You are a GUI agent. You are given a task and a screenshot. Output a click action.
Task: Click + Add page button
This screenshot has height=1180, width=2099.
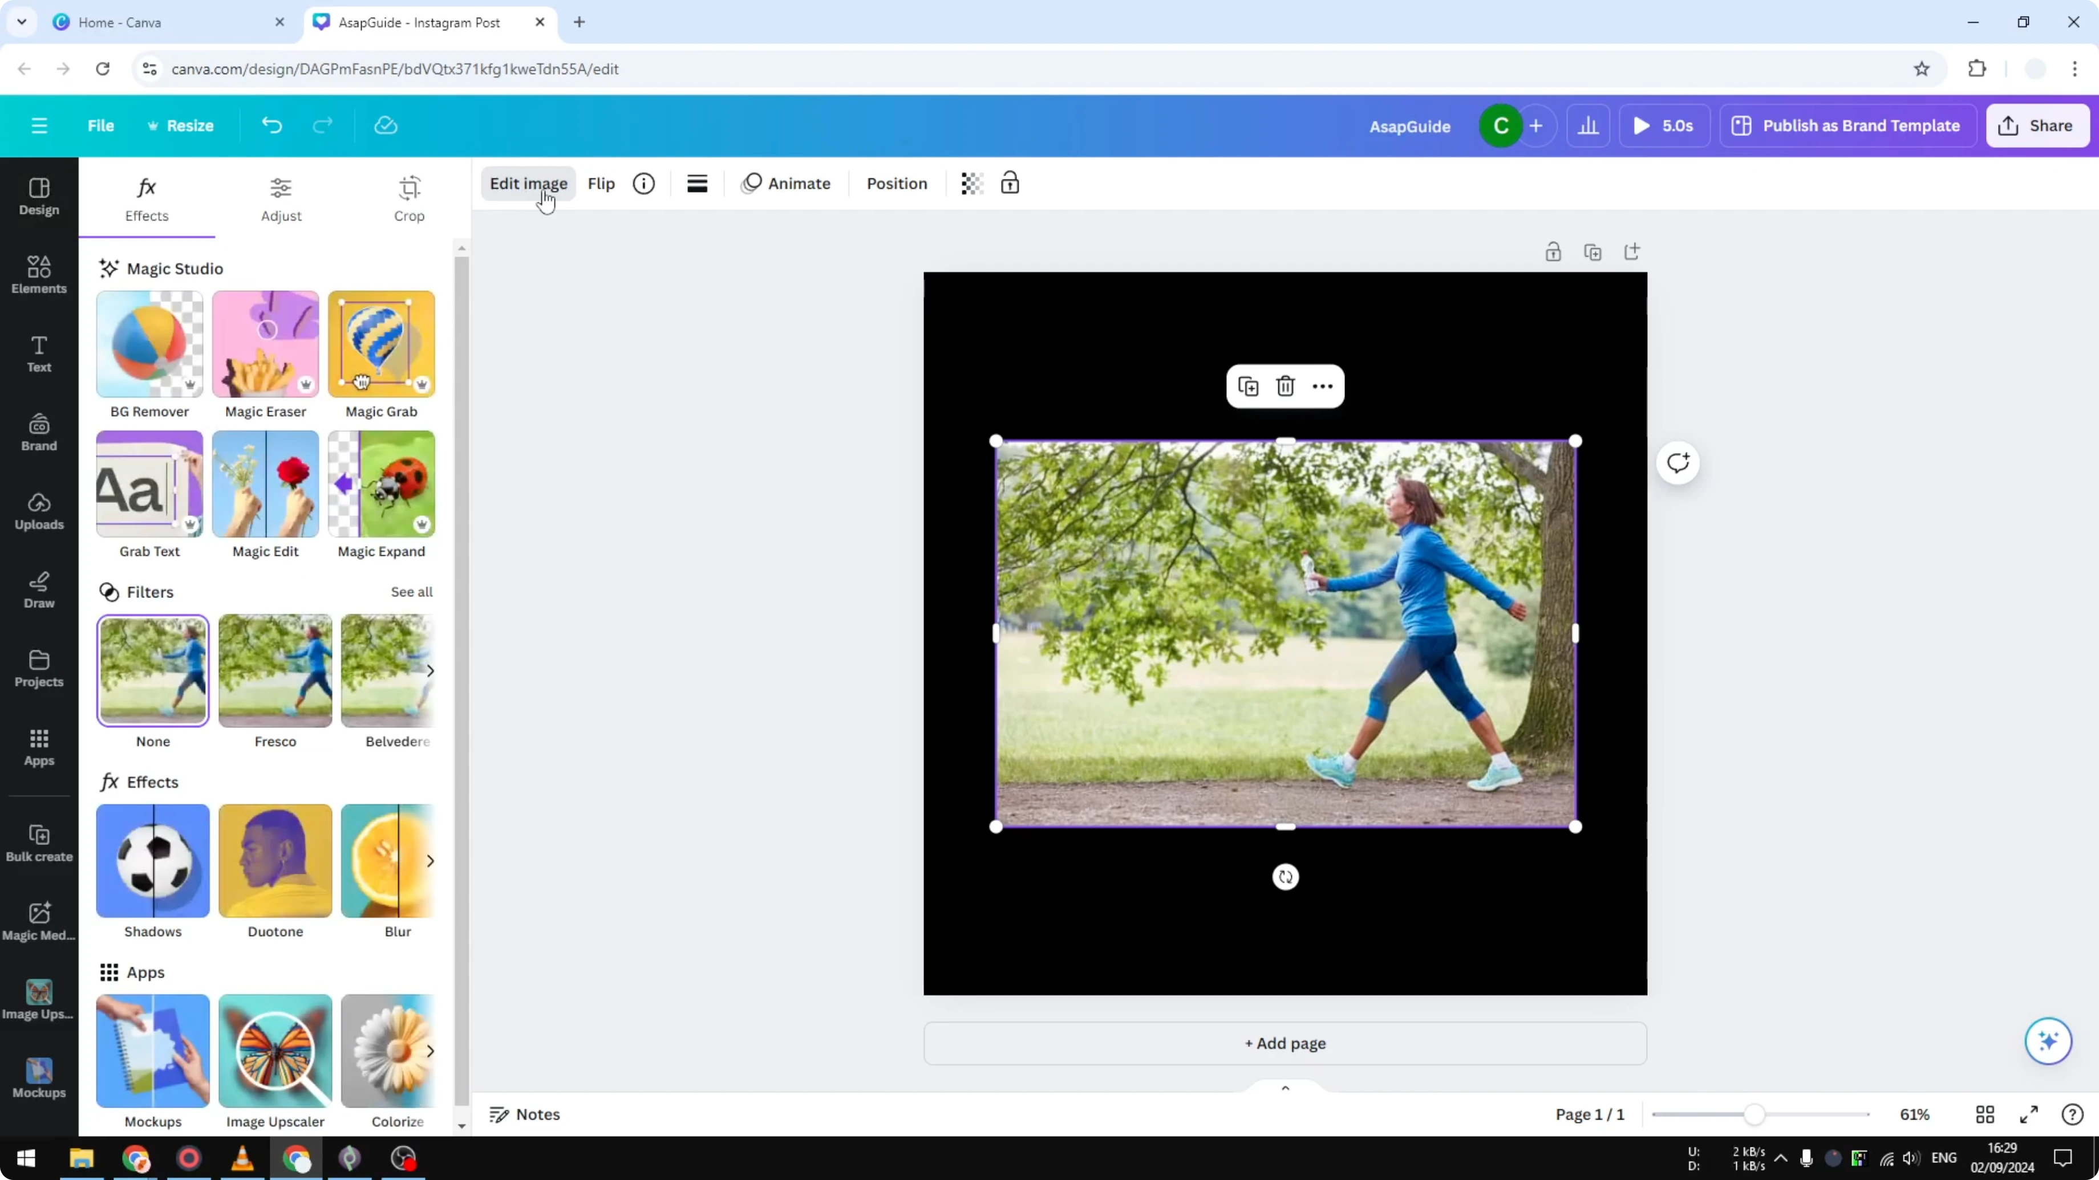(x=1285, y=1043)
